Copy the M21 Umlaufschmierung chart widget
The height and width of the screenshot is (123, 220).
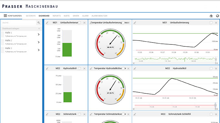[211, 23]
